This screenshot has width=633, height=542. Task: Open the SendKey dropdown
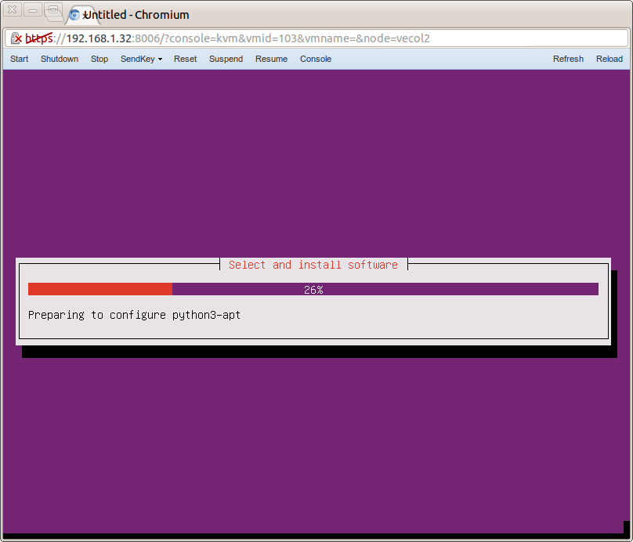[x=140, y=59]
